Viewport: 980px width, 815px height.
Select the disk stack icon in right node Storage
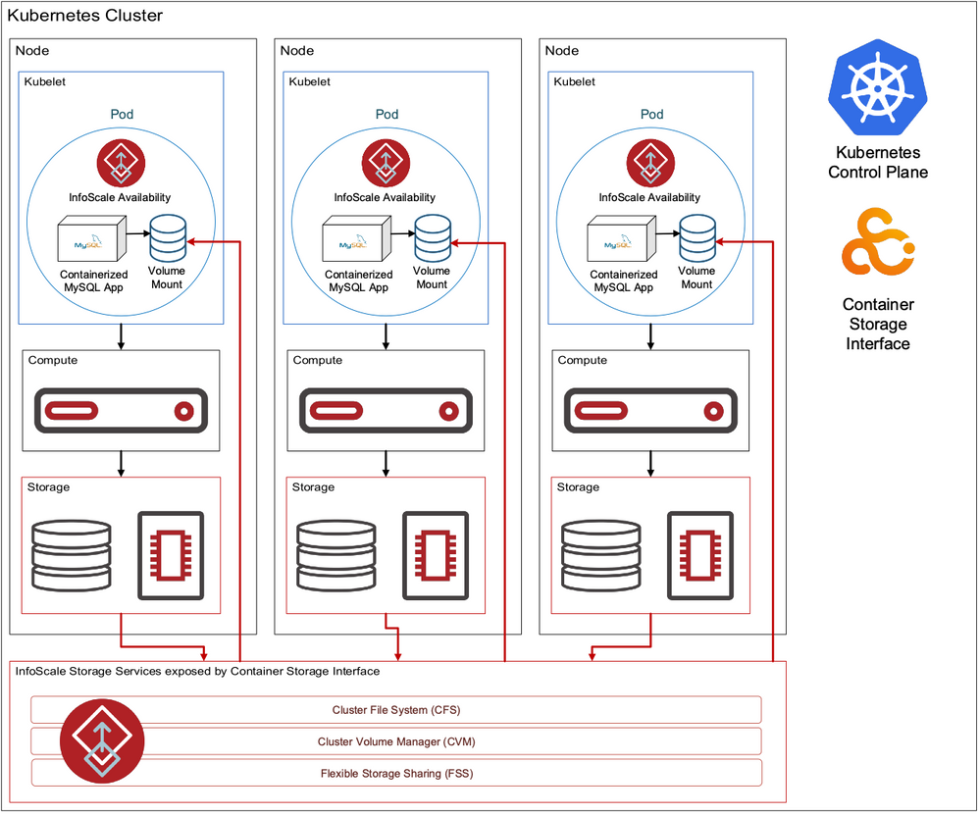click(601, 556)
